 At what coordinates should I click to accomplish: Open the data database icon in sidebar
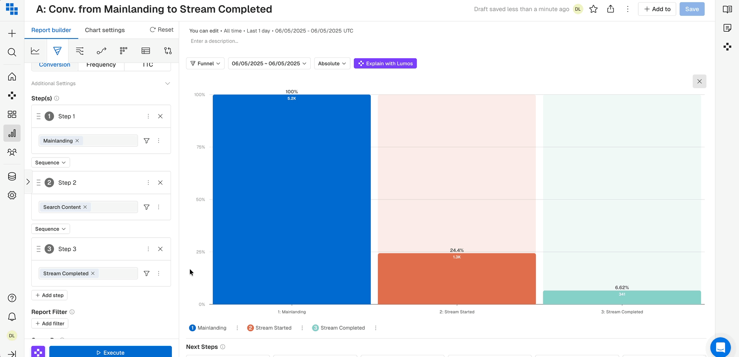12,176
